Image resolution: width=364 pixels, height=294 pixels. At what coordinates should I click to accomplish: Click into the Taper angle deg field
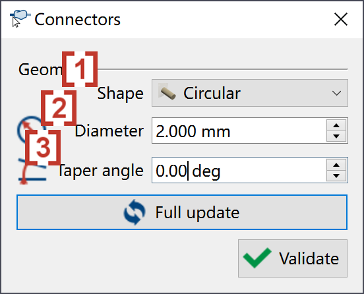(239, 170)
